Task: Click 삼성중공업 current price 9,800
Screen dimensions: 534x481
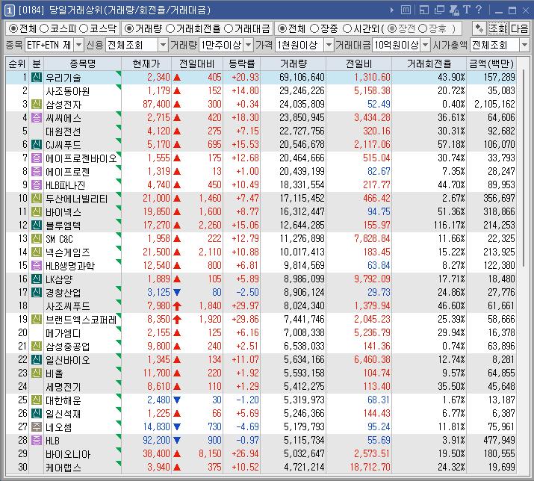Action: pyautogui.click(x=158, y=346)
